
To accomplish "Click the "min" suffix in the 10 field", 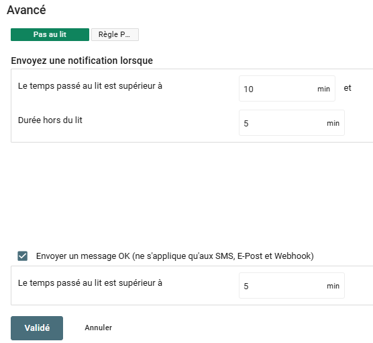I will click(323, 89).
